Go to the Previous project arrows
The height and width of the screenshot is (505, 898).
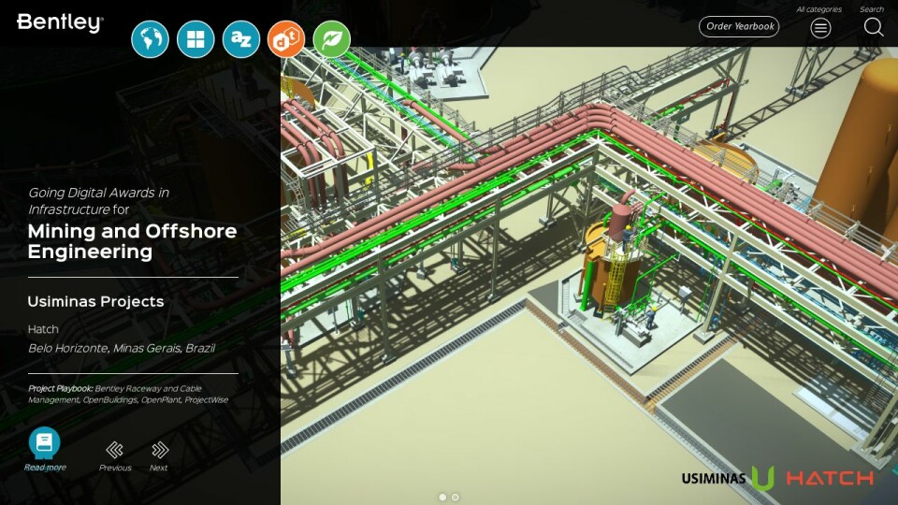point(114,450)
